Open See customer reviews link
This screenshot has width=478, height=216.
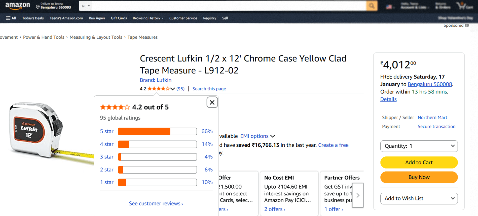[156, 203]
